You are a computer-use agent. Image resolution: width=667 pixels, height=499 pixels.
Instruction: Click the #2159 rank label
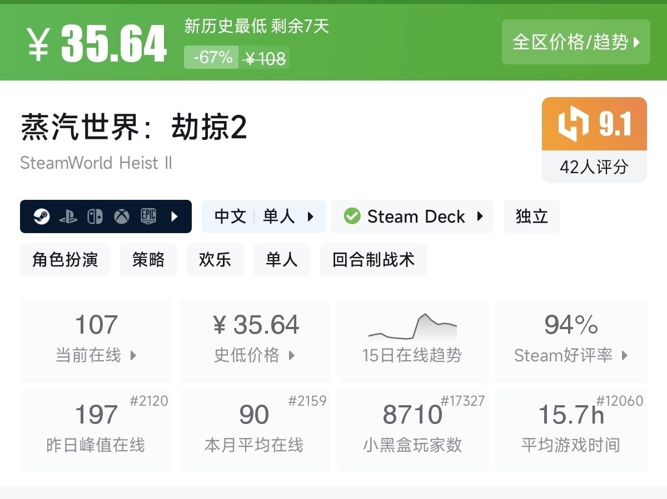[x=307, y=400]
